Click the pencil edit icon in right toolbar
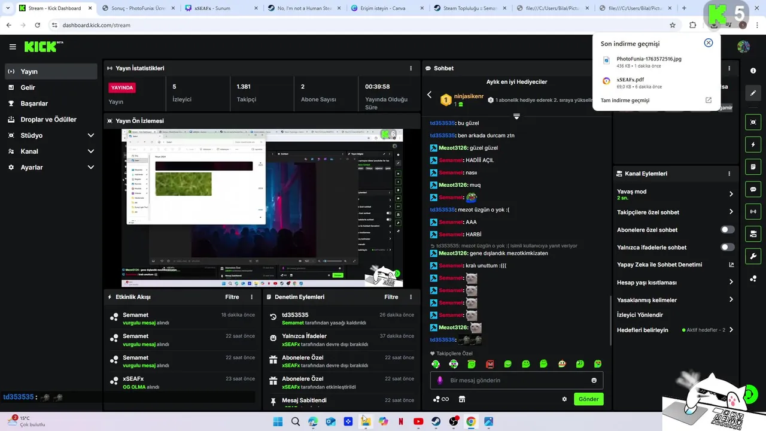This screenshot has width=766, height=431. 753,93
